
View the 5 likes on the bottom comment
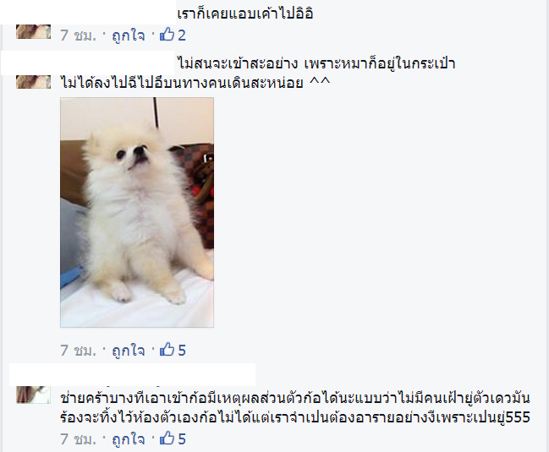182,439
